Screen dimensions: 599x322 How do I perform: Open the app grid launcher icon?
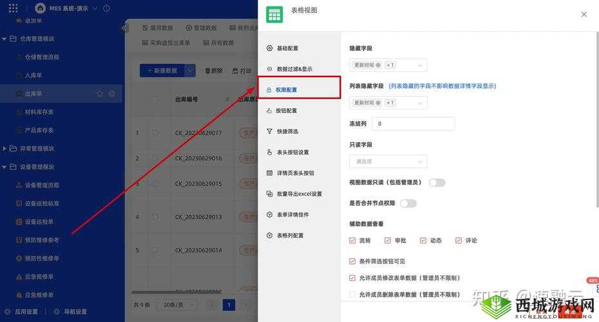tap(13, 8)
